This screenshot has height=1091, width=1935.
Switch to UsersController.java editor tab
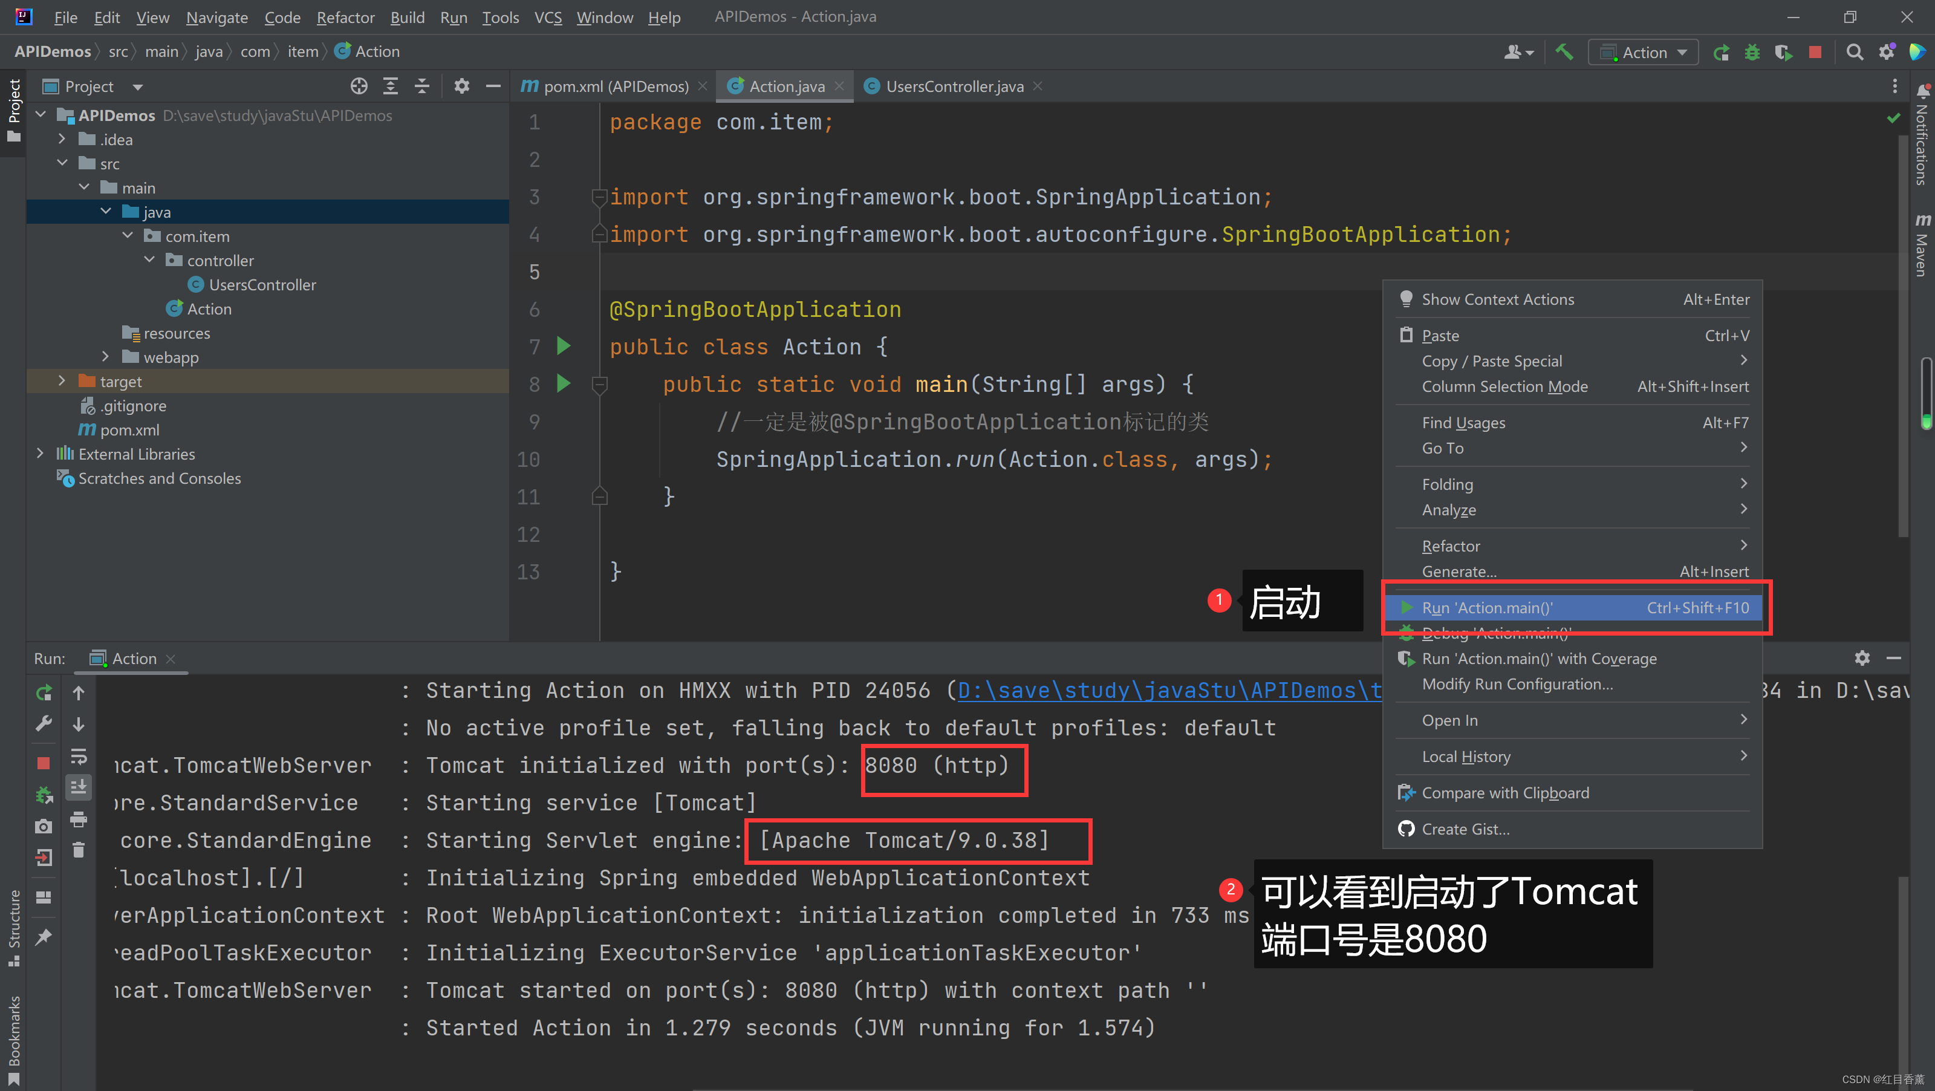click(x=953, y=86)
